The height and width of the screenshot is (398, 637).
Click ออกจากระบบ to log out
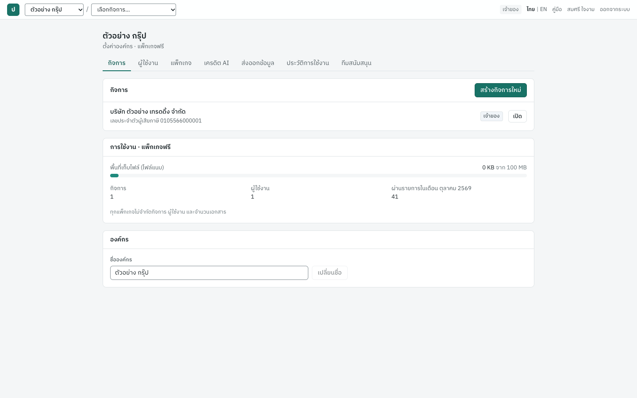click(x=615, y=9)
